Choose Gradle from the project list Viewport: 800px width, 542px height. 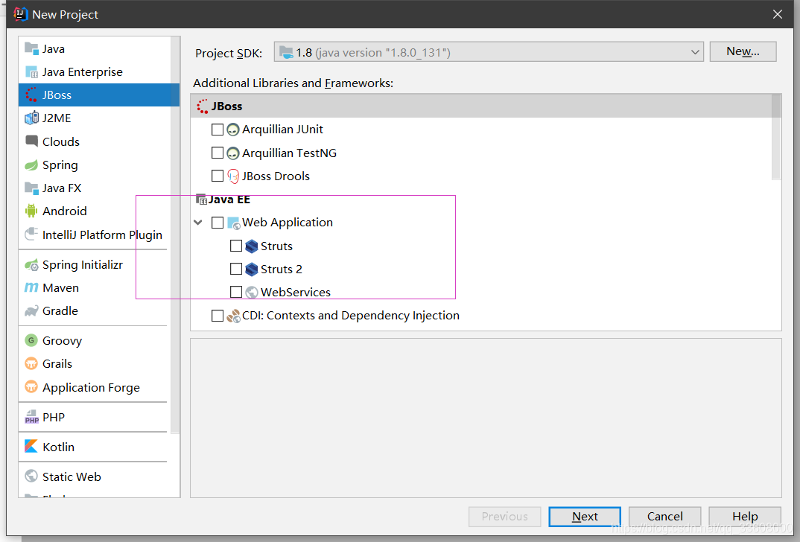coord(99,311)
